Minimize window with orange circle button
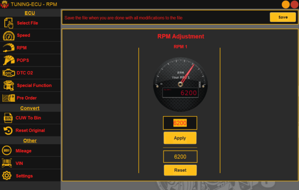 (285, 4)
